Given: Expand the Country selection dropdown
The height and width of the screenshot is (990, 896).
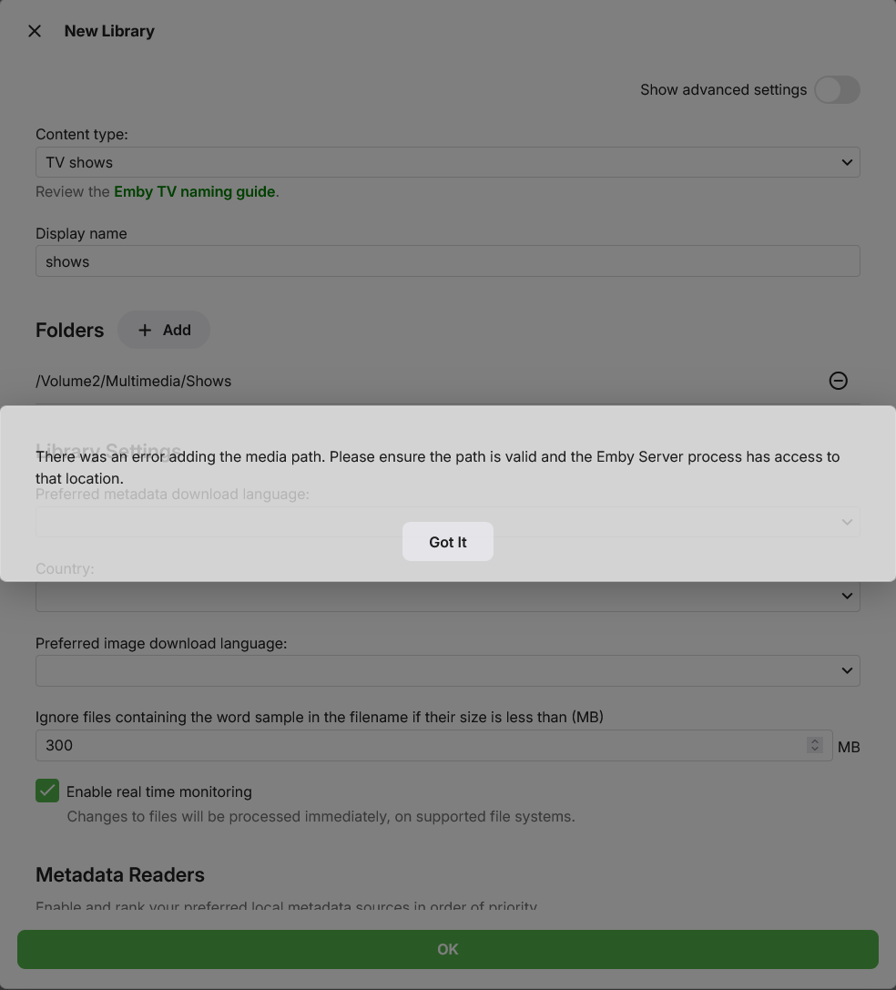Looking at the screenshot, I should (x=448, y=595).
